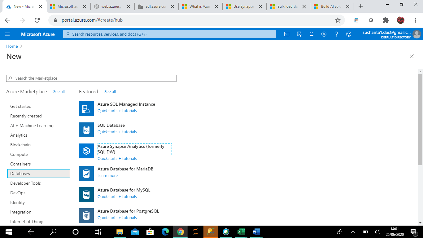The width and height of the screenshot is (423, 238).
Task: Select the SQL Database icon
Action: 86,130
